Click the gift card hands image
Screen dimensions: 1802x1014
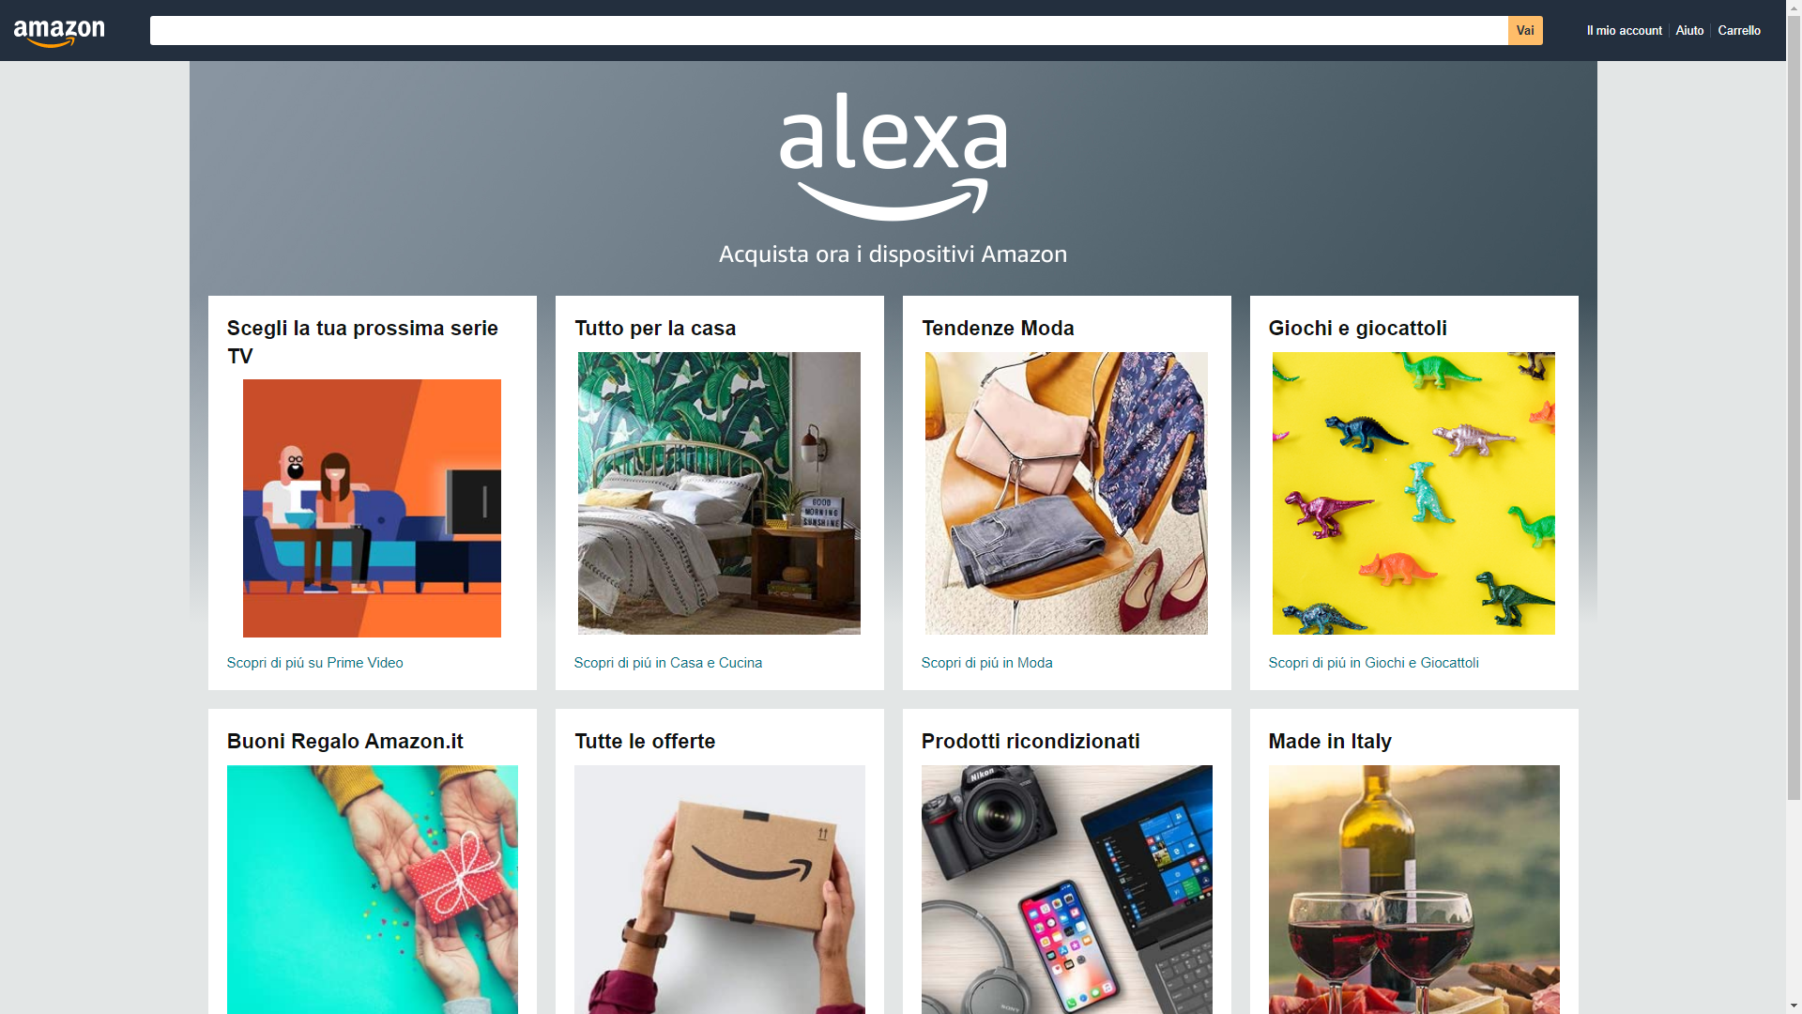(372, 889)
